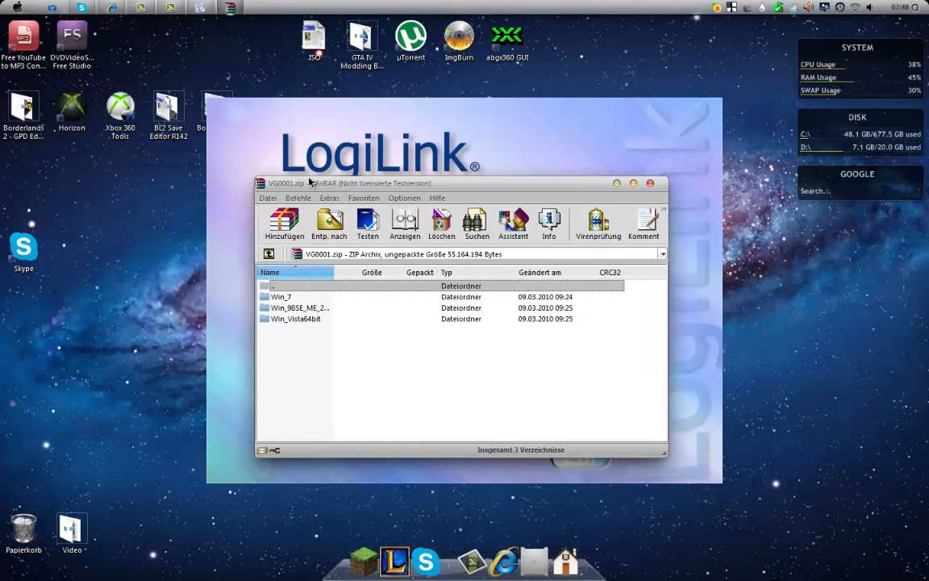Click the Apple logo in top bar
Screen dimensions: 929x581
pos(17,7)
